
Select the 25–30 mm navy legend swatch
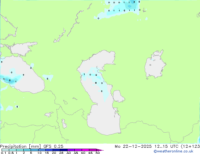(x=63, y=150)
